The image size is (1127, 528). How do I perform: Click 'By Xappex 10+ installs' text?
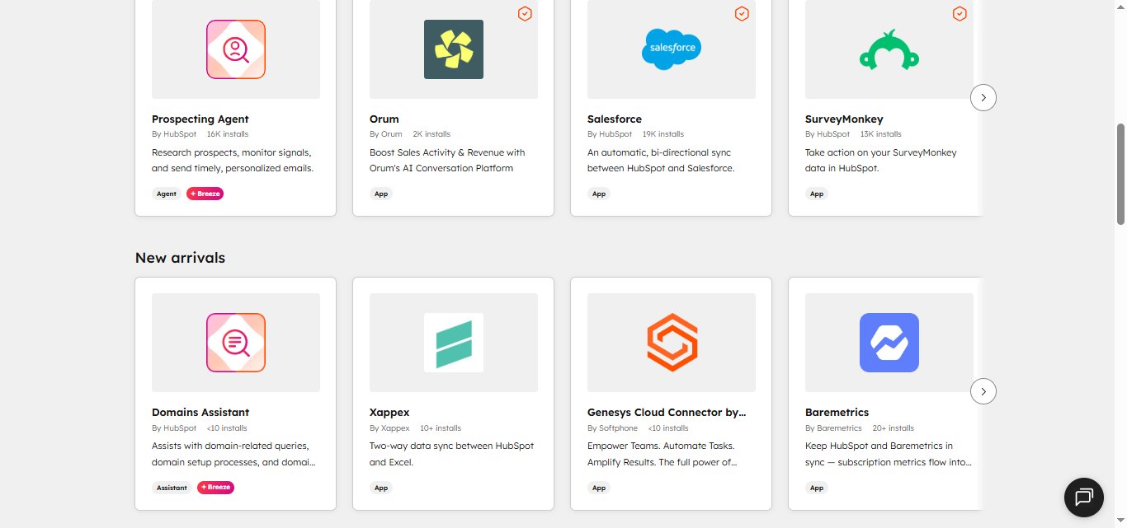[415, 428]
